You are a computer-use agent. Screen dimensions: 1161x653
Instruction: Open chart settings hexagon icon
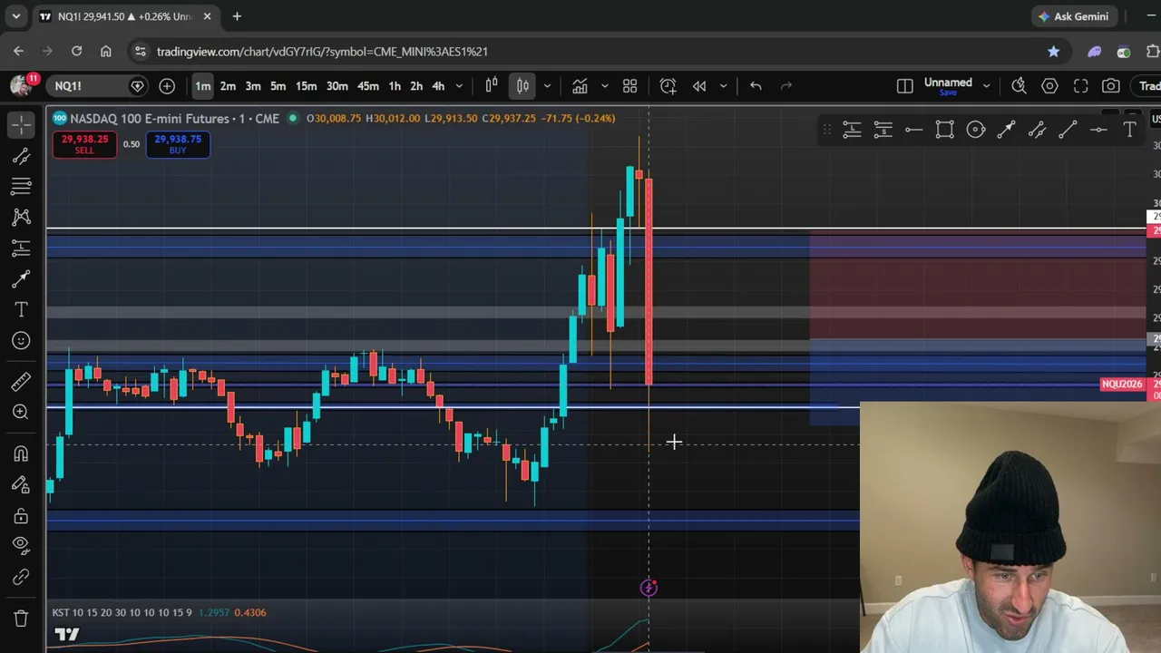click(1049, 86)
